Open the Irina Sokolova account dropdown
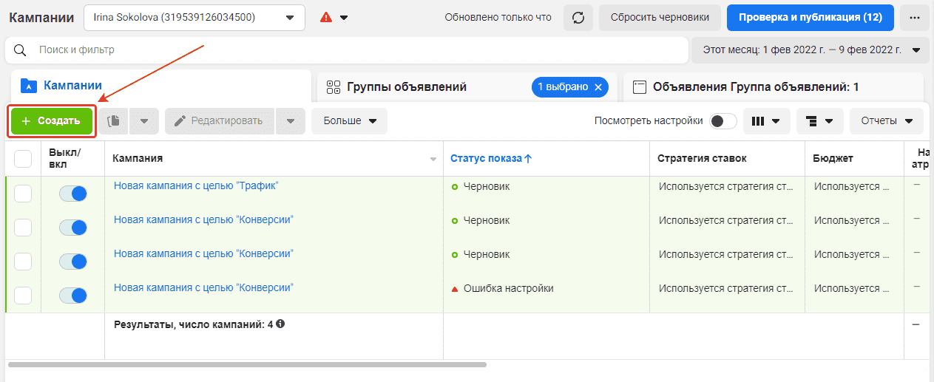The image size is (934, 382). [x=194, y=18]
